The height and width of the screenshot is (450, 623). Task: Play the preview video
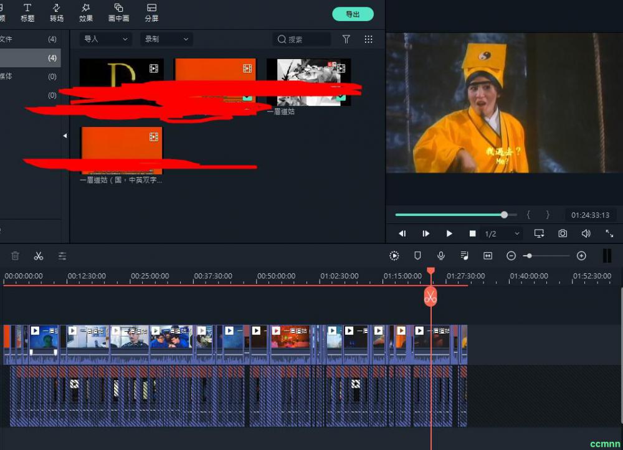click(x=449, y=233)
